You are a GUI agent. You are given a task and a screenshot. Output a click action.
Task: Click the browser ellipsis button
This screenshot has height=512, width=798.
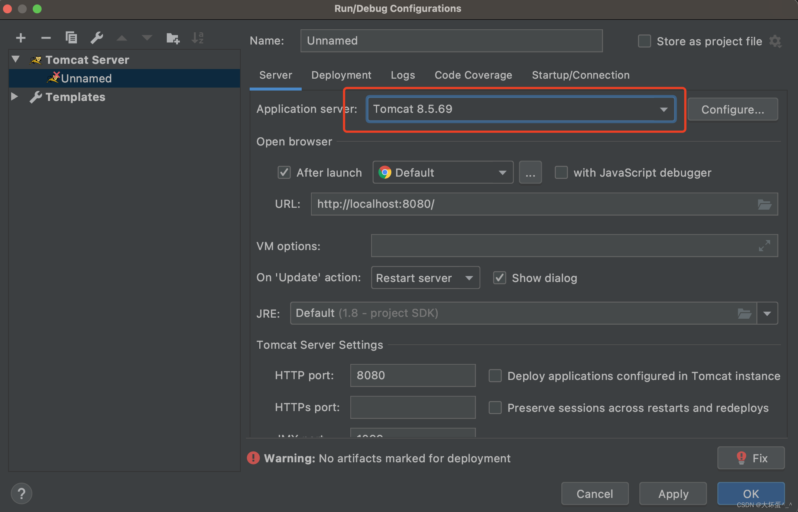coord(531,173)
